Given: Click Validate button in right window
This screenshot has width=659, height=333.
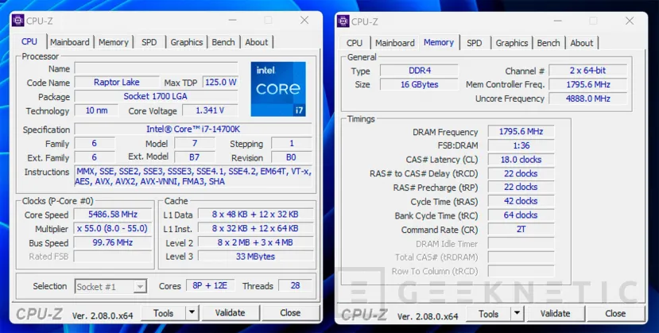Looking at the screenshot, I should 556,313.
